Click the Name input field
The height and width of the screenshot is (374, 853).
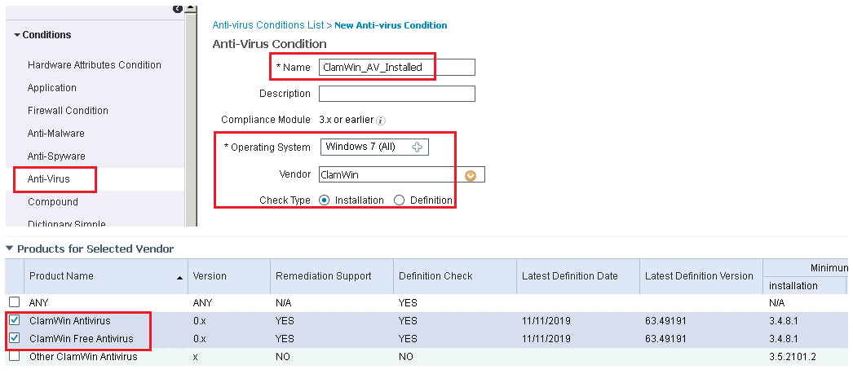click(396, 68)
